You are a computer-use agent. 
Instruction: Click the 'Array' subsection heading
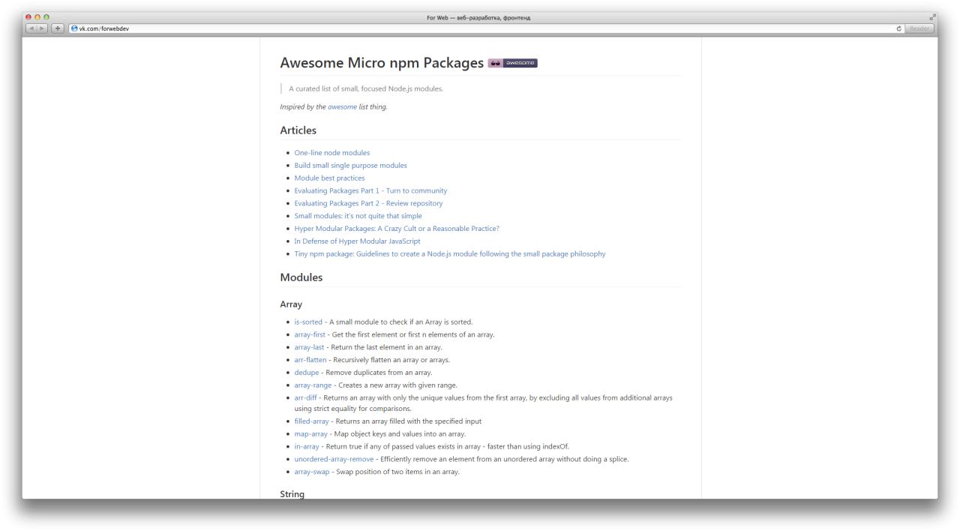click(x=291, y=304)
